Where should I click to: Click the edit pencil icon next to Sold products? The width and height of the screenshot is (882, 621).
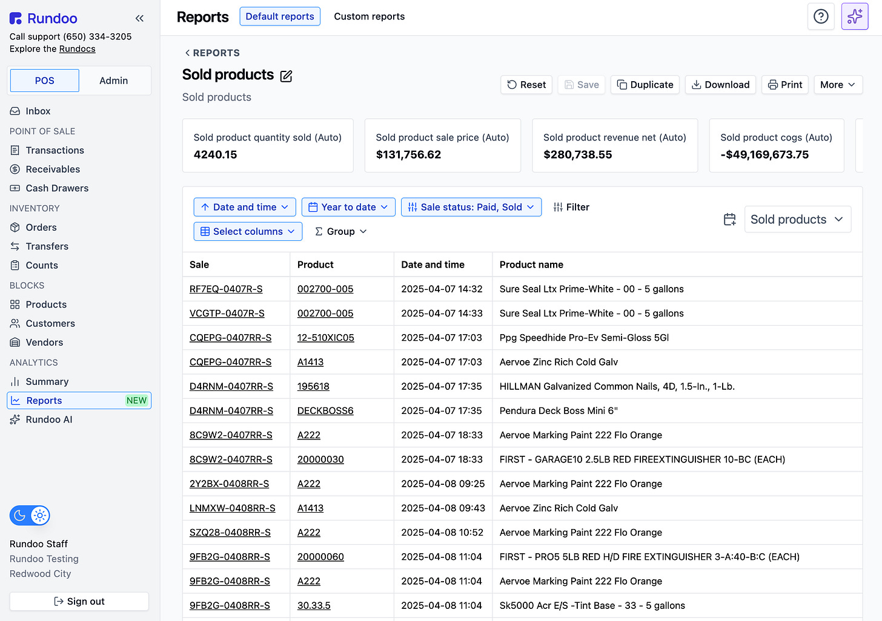(x=286, y=76)
